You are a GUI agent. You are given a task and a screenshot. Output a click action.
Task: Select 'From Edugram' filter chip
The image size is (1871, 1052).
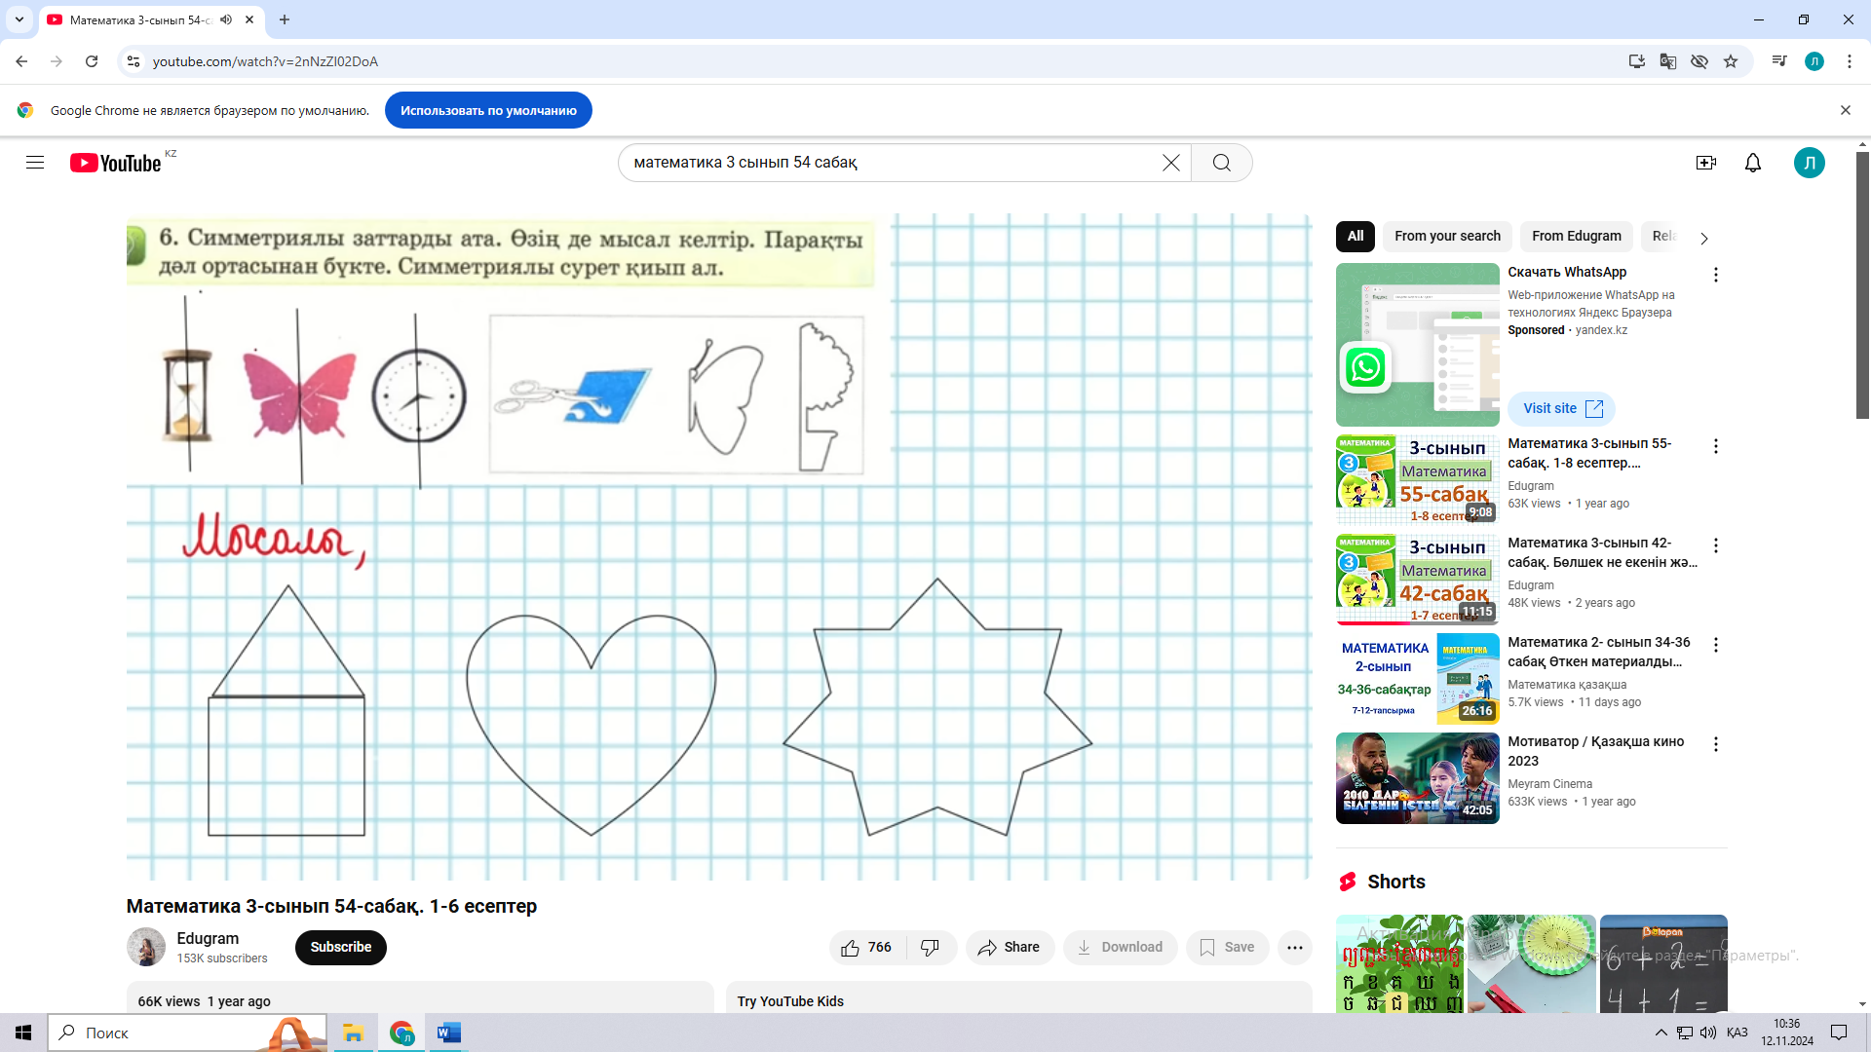[x=1576, y=236]
